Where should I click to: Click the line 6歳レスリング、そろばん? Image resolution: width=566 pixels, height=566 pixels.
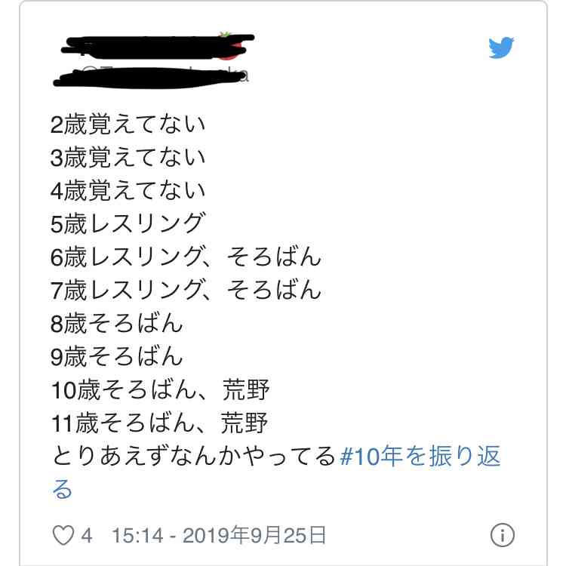point(186,257)
